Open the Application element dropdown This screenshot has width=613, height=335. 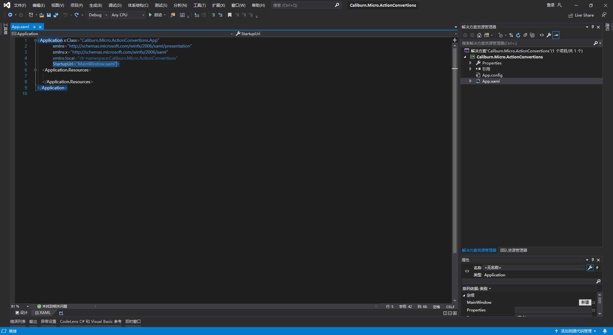(122, 34)
